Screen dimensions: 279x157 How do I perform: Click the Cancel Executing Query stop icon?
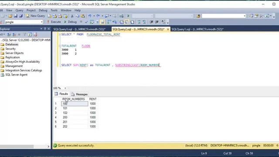tap(81, 22)
